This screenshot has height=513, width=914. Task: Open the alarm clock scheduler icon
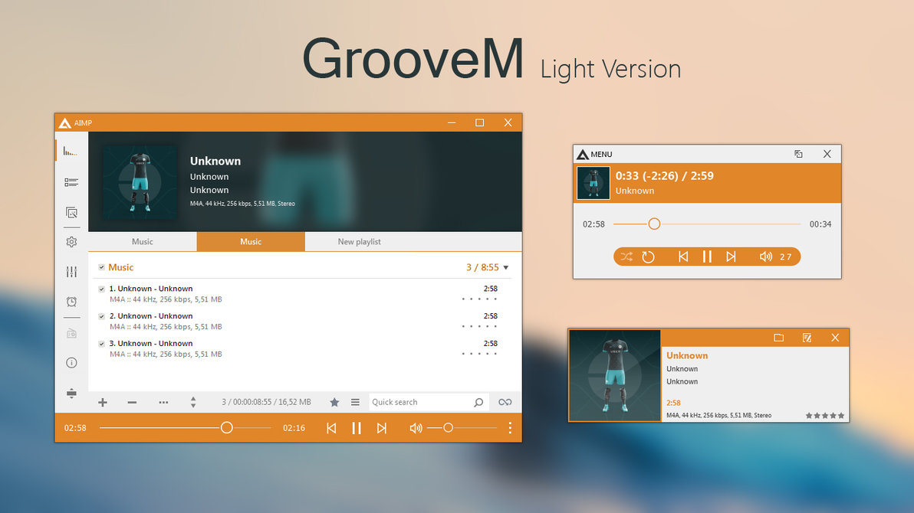pyautogui.click(x=71, y=302)
